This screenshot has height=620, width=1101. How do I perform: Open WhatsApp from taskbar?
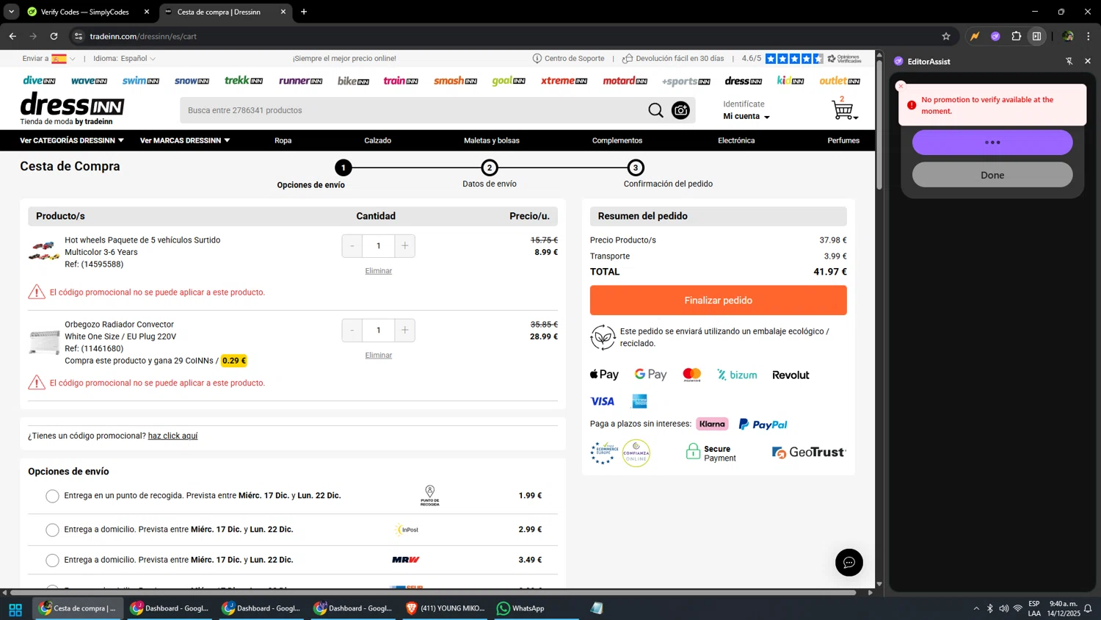click(x=520, y=608)
